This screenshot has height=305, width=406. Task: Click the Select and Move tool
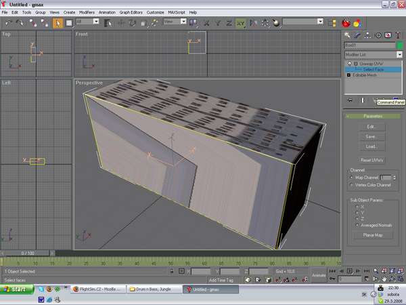click(x=120, y=22)
